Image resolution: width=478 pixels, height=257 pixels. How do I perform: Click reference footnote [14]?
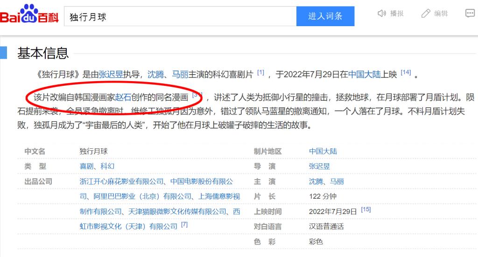(x=406, y=72)
